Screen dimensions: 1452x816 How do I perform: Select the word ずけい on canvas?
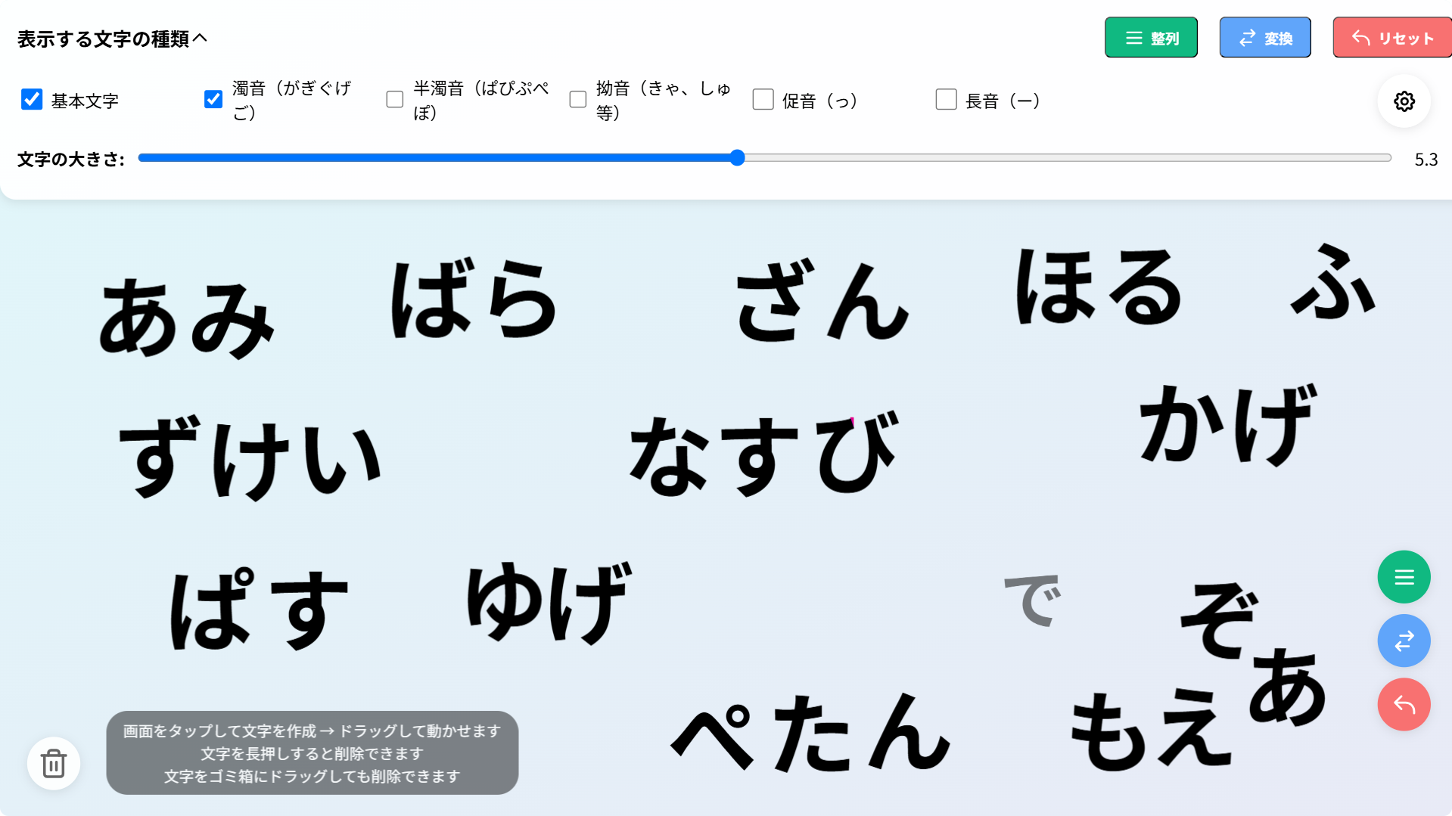(x=250, y=457)
